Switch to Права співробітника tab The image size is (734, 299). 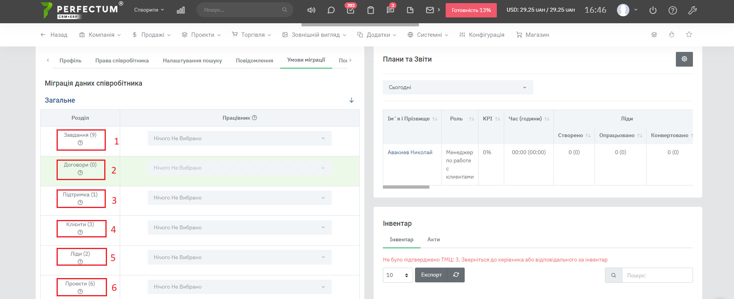point(122,60)
